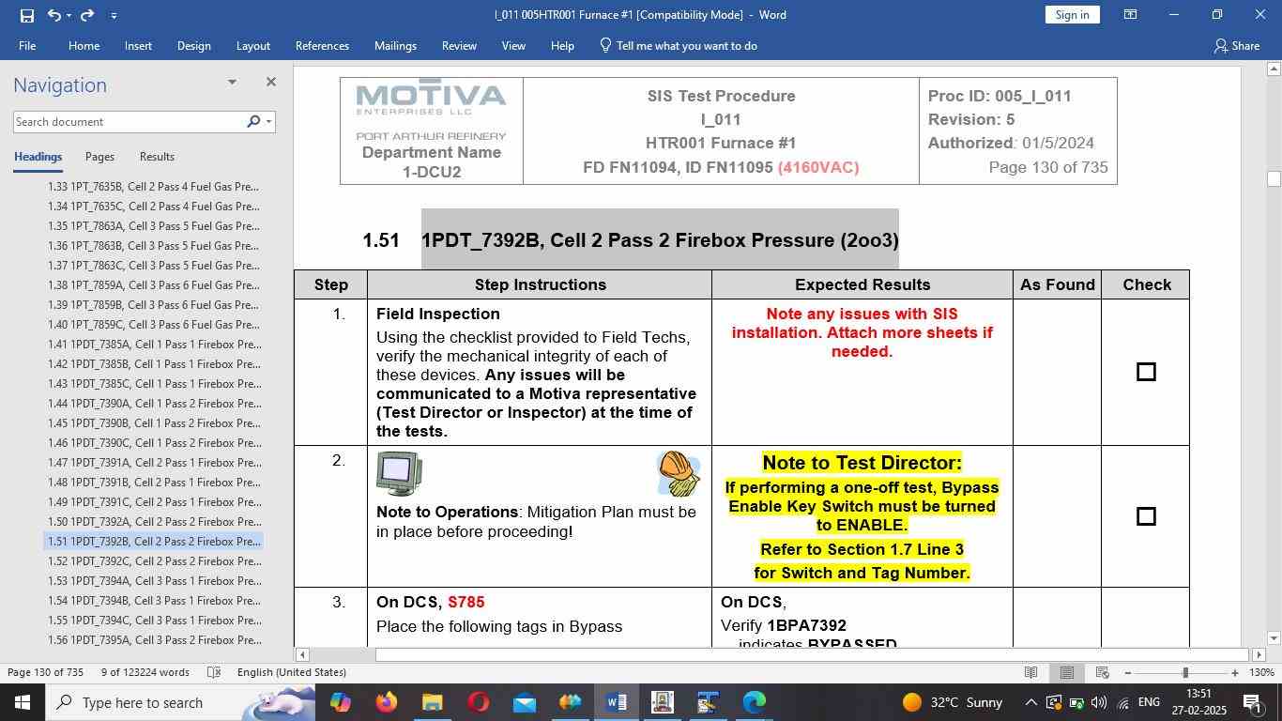
Task: Click the page number status indicator
Action: coord(46,673)
